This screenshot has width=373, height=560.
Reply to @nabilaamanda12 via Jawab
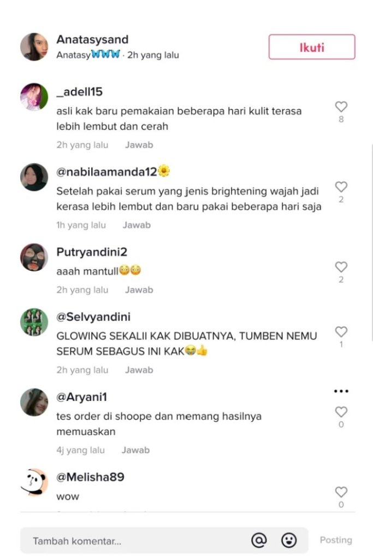(x=137, y=225)
